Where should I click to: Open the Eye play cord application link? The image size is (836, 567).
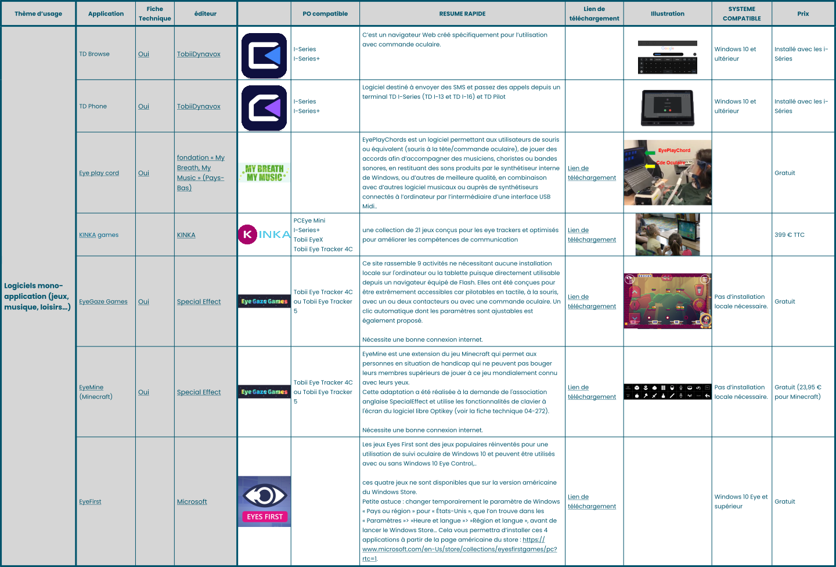point(99,173)
